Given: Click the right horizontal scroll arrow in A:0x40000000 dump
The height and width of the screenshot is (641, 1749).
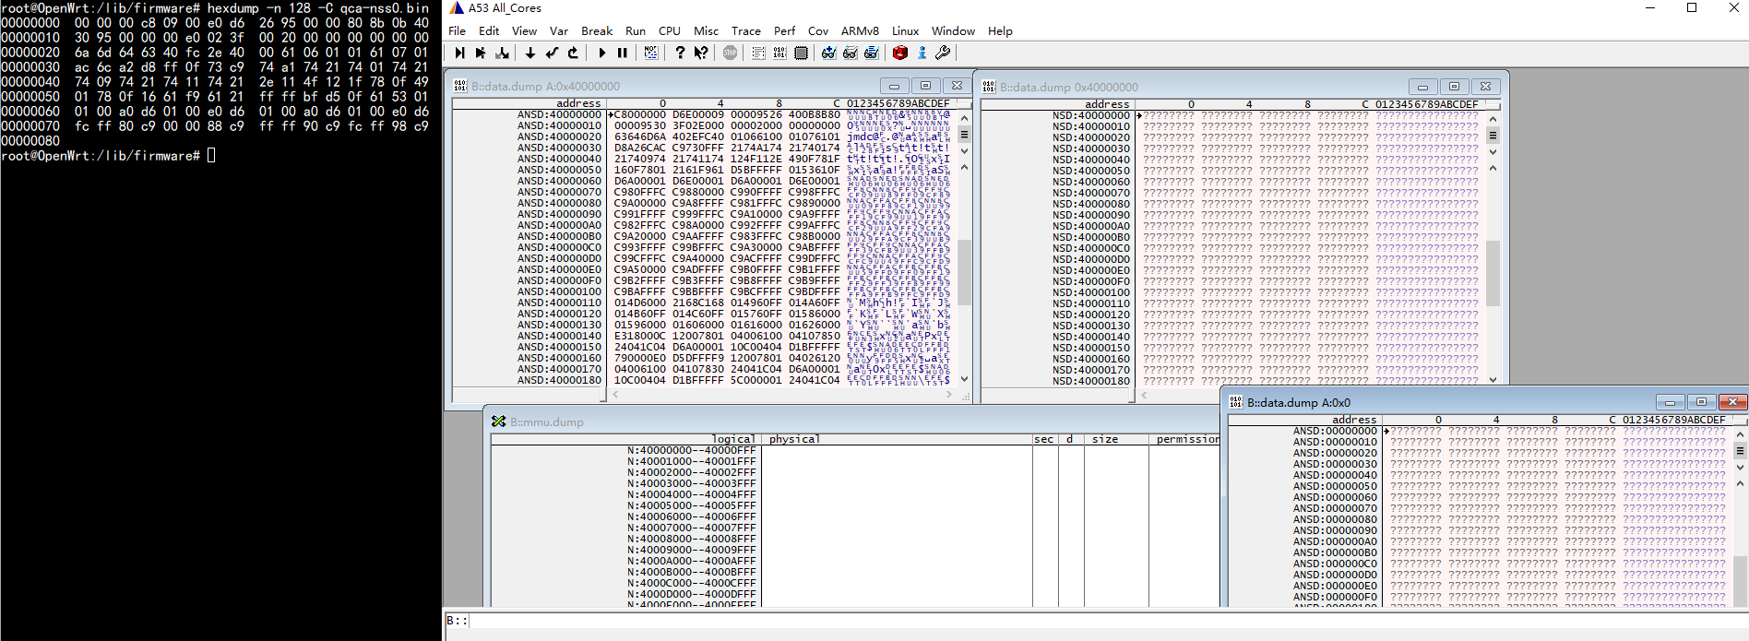Looking at the screenshot, I should (x=948, y=395).
